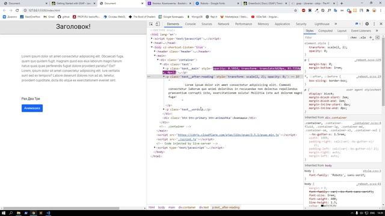Activate the element inspector picker icon
Image resolution: width=385 pixels, height=216 pixels.
(151, 24)
